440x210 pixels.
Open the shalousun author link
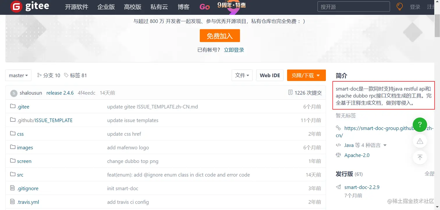click(31, 93)
